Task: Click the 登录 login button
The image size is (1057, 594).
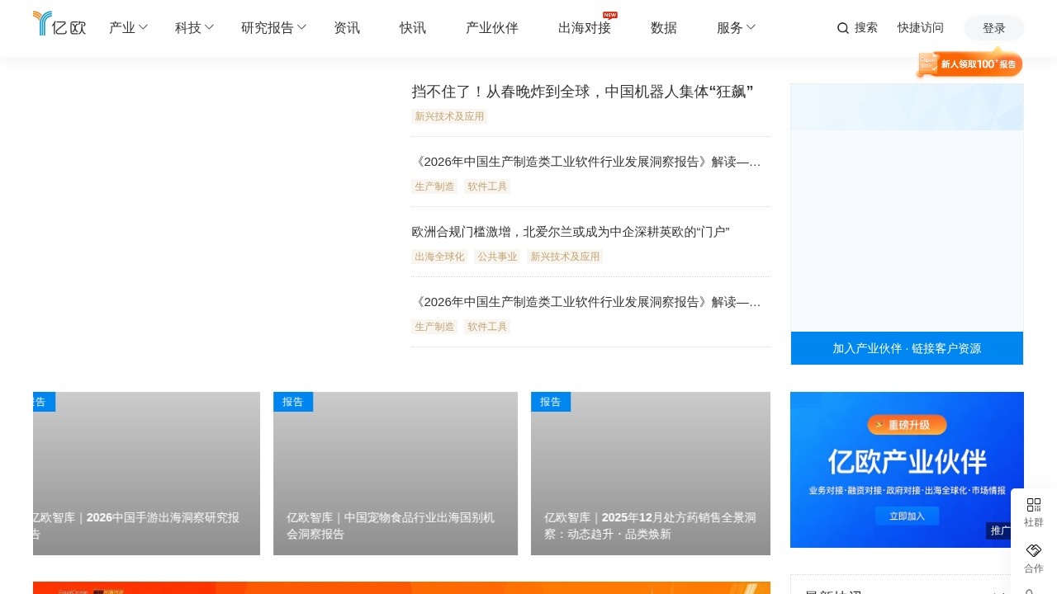Action: click(993, 27)
